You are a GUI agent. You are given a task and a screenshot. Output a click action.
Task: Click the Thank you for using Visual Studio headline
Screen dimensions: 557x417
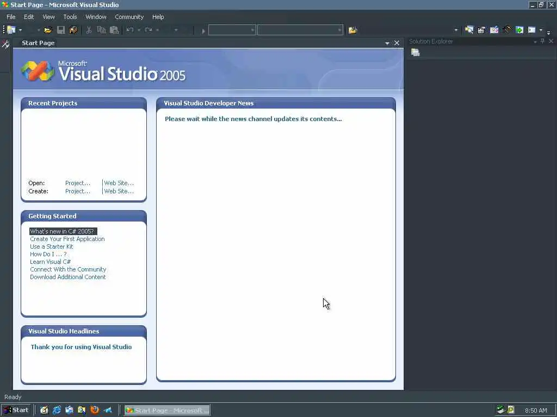click(x=82, y=347)
